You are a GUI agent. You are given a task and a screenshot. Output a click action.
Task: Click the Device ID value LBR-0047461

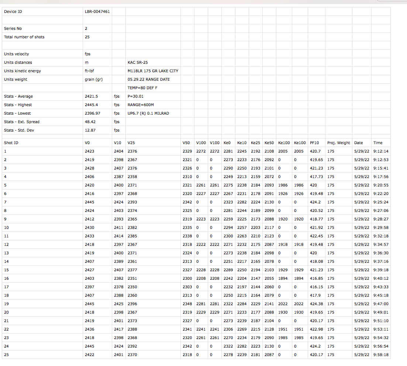point(97,11)
